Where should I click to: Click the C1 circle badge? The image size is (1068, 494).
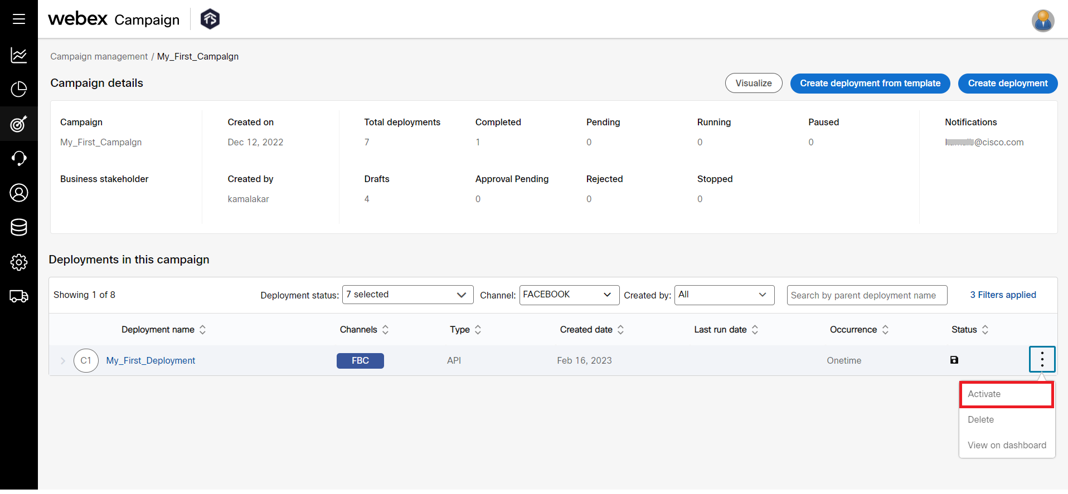(86, 361)
